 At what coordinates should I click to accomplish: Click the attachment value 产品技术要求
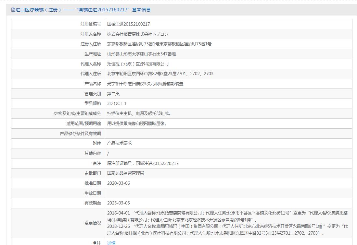click(120, 143)
